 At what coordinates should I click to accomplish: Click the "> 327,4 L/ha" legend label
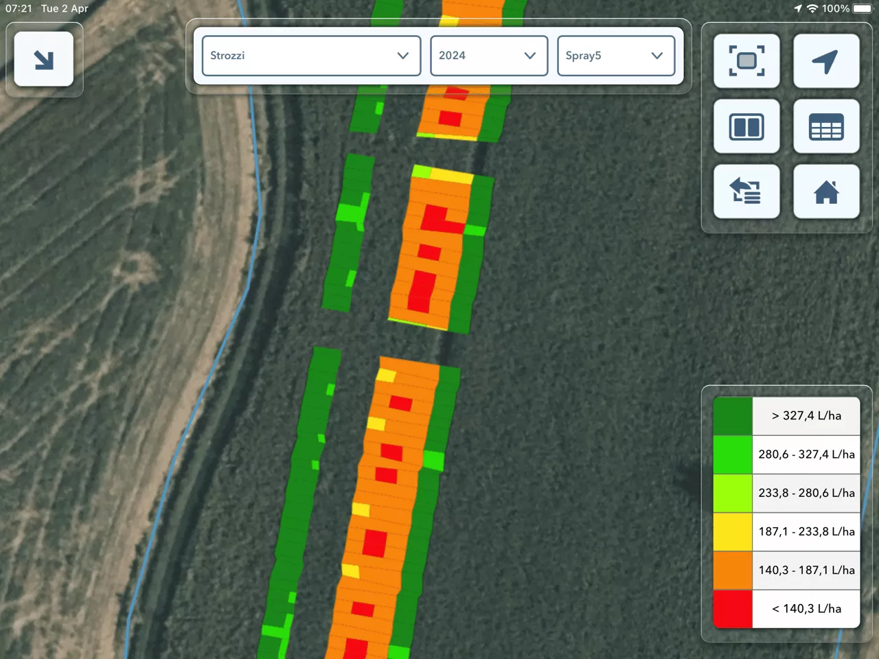806,416
